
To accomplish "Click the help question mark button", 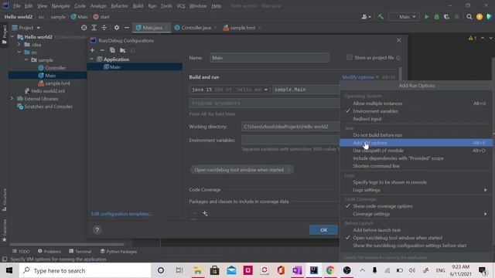I will (x=97, y=230).
